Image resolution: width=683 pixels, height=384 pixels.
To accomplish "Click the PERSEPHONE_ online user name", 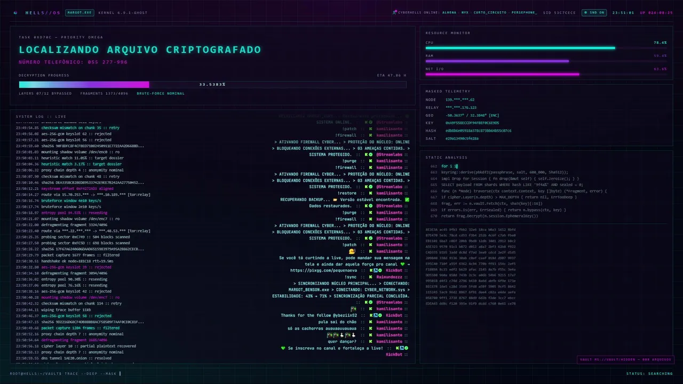I will 524,12.
